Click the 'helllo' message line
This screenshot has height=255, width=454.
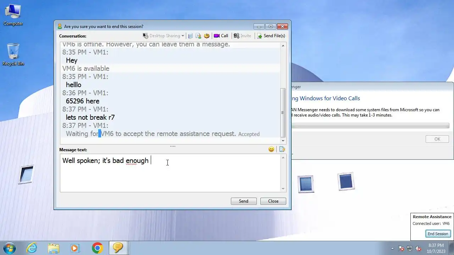click(x=73, y=85)
